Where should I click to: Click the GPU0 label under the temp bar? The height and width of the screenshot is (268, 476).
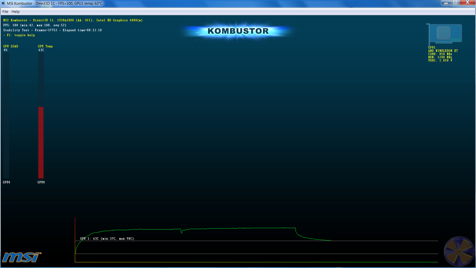(x=41, y=182)
